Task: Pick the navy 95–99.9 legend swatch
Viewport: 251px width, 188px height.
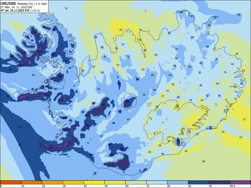Action: click(x=219, y=182)
